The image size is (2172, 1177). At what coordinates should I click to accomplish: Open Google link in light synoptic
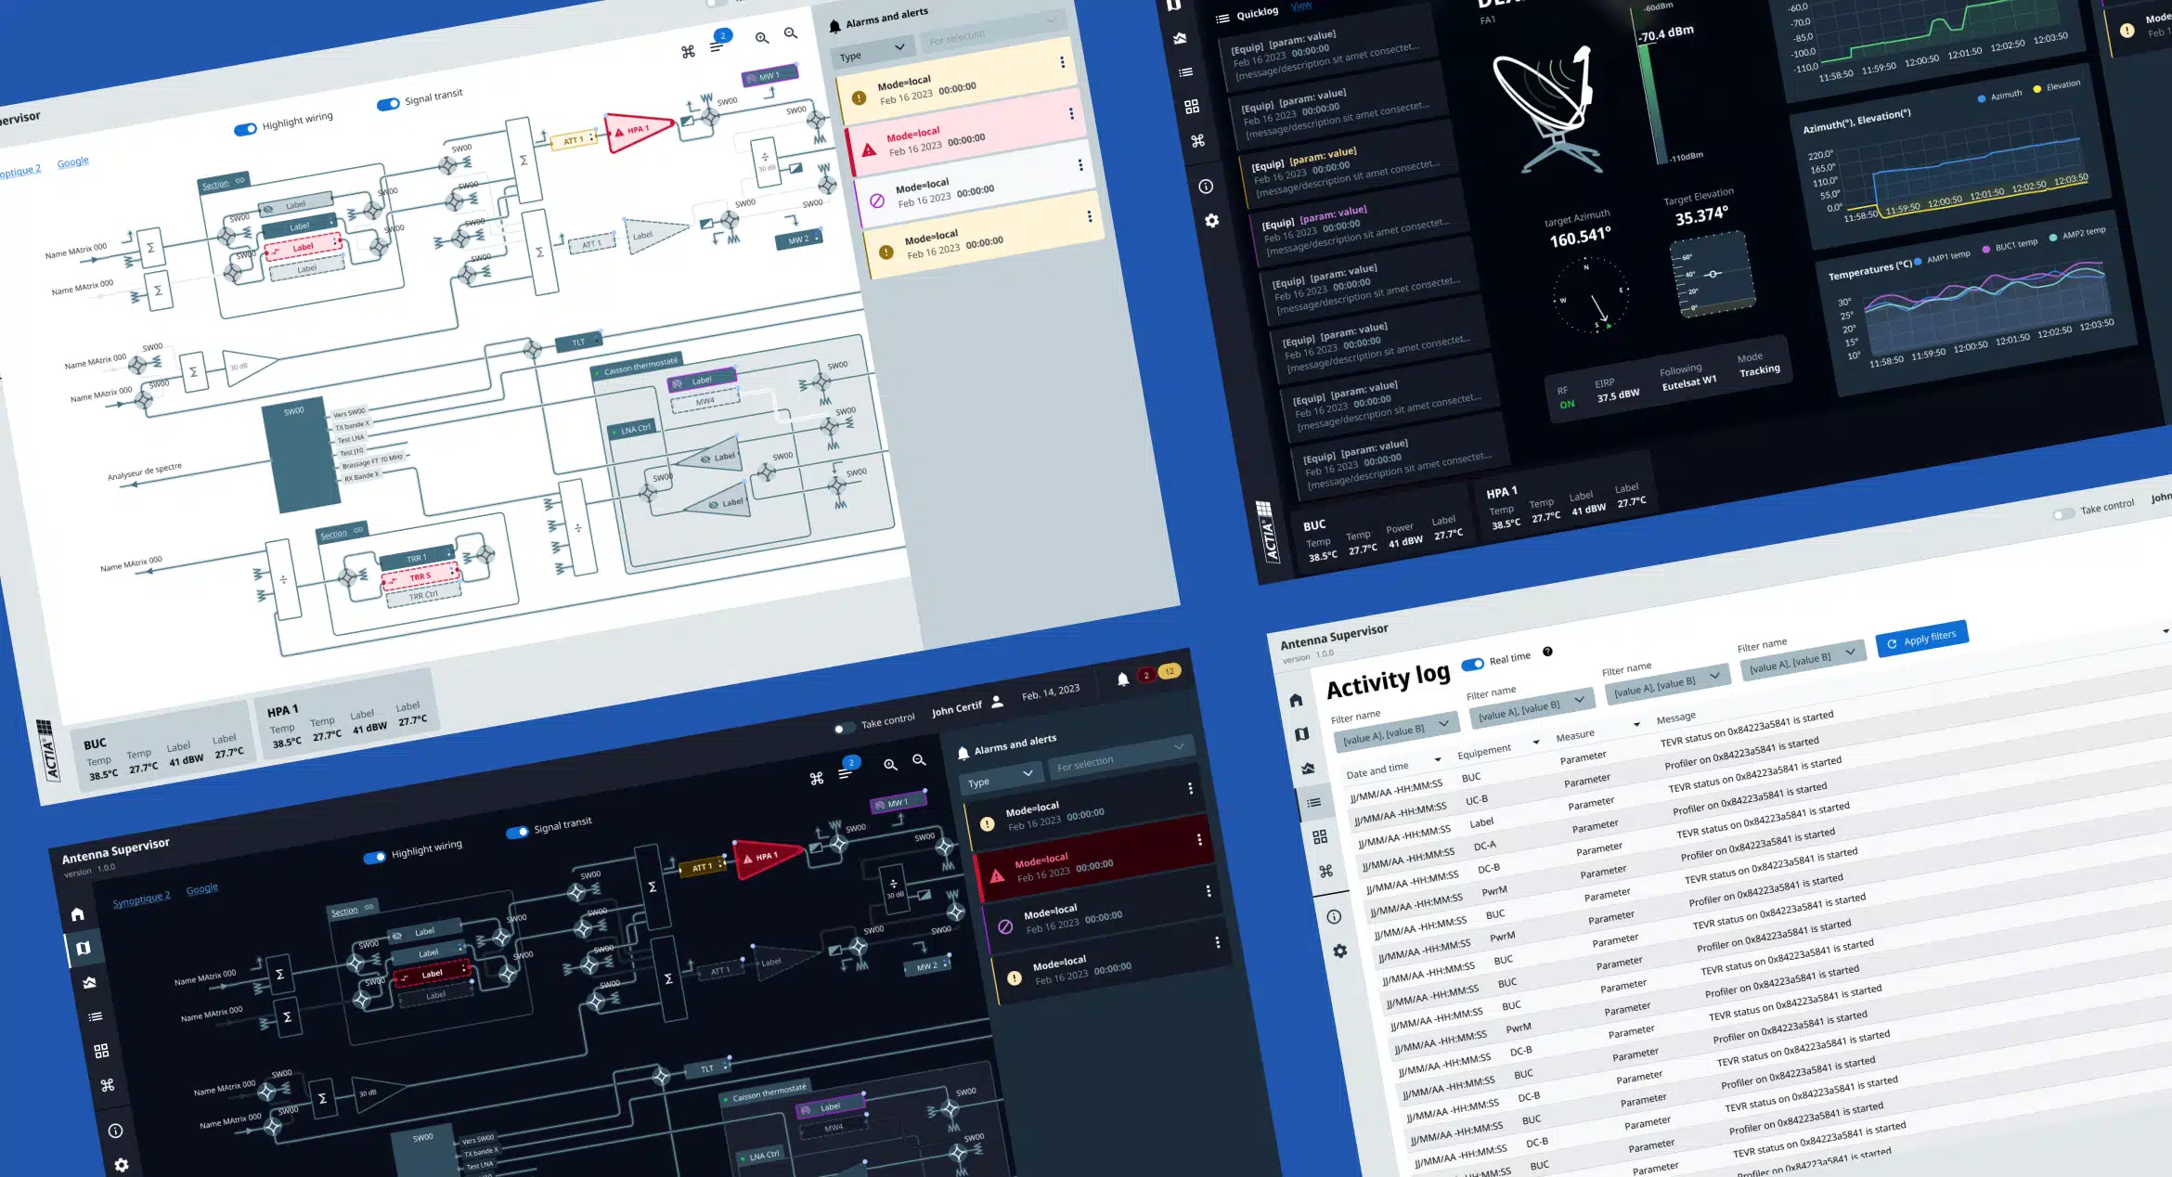72,162
